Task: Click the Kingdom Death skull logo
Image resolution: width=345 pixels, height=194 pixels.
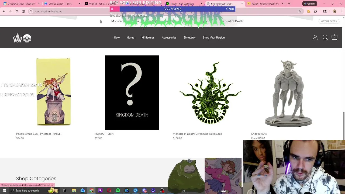Action: coord(22,38)
